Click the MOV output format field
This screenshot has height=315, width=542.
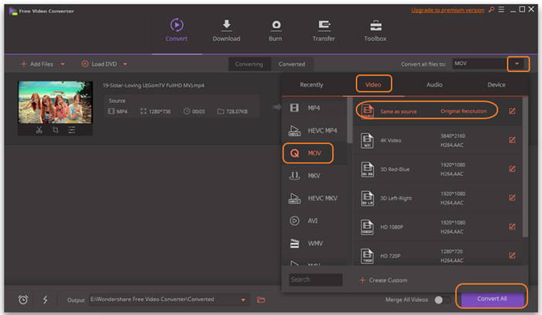pos(479,63)
